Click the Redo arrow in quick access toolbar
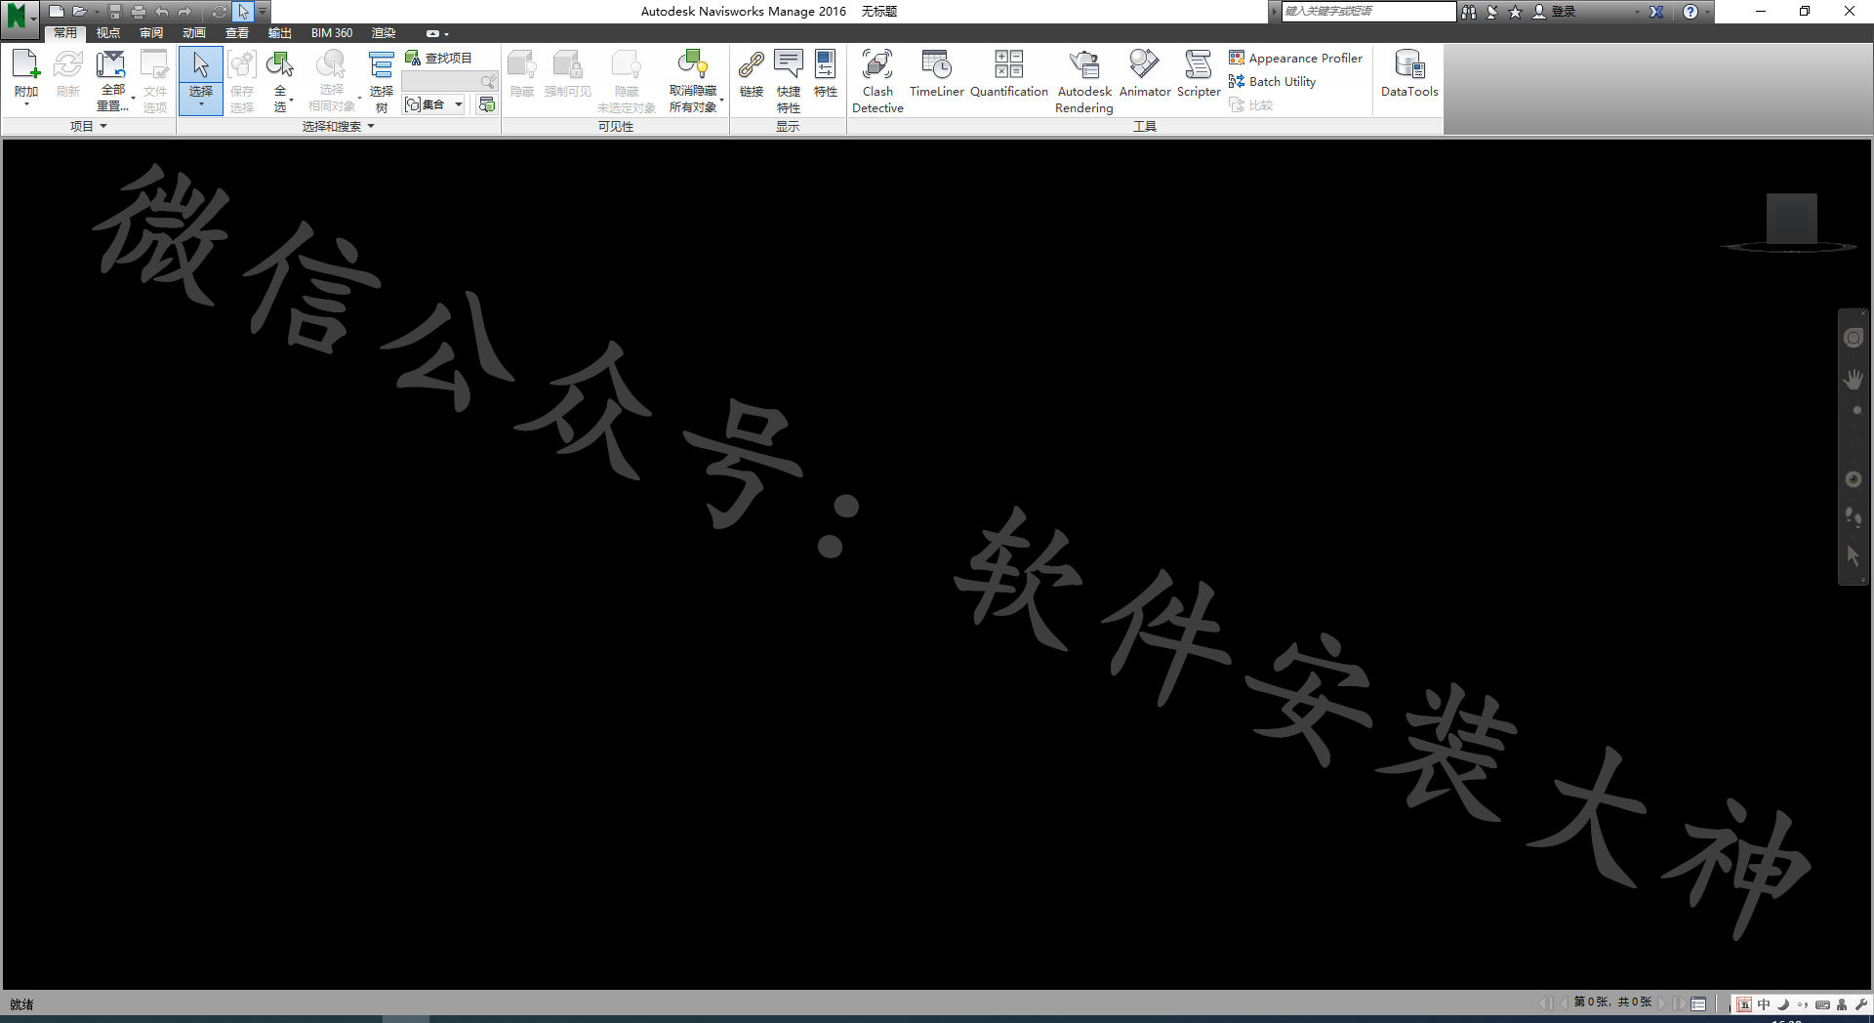The width and height of the screenshot is (1874, 1023). pos(184,12)
